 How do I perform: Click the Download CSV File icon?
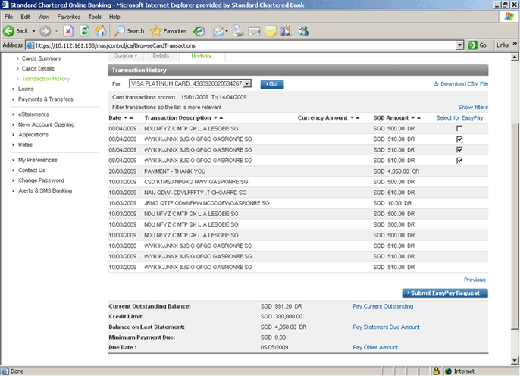click(x=436, y=83)
